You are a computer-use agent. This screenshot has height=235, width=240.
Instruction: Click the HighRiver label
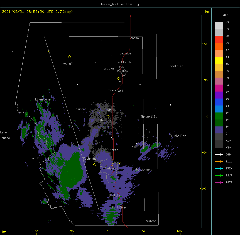click(x=120, y=207)
